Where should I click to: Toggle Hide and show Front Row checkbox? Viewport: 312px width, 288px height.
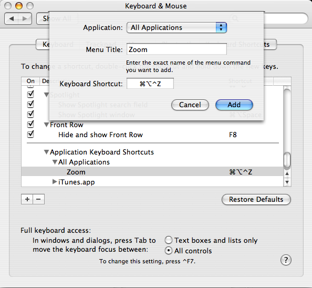30,134
